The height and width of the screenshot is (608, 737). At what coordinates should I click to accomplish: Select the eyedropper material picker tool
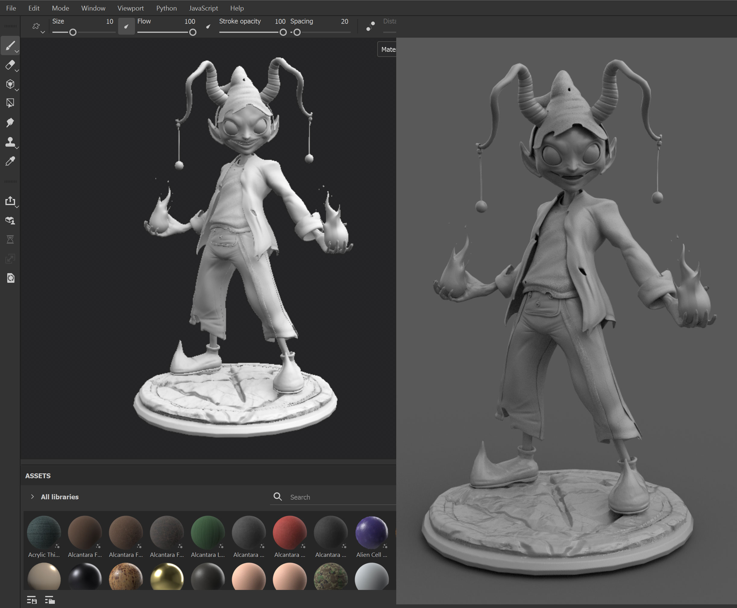(x=10, y=161)
